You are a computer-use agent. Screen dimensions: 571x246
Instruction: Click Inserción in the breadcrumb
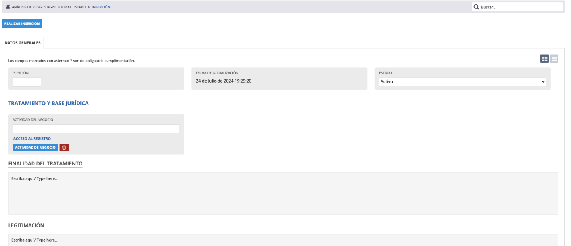[101, 7]
